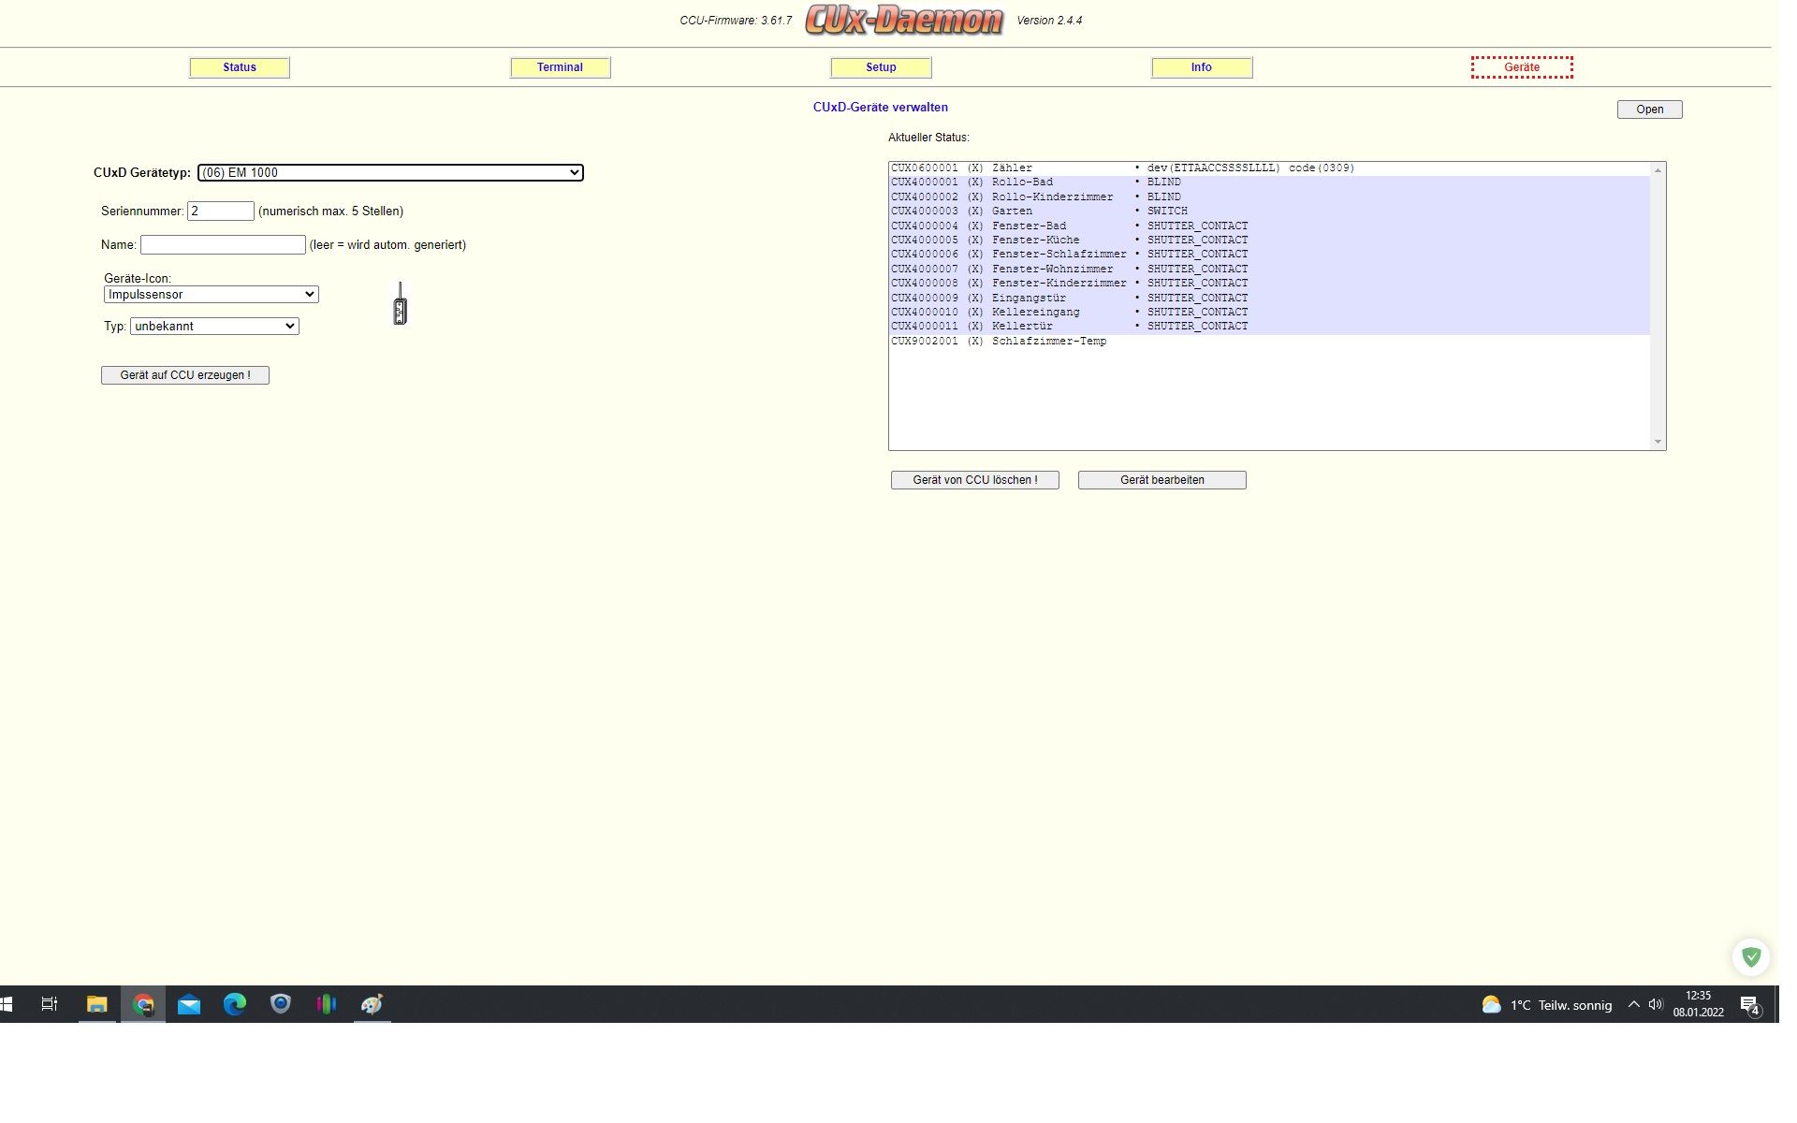The image size is (1797, 1123).
Task: Click Gerät von CCU löschen button
Action: coord(974,480)
